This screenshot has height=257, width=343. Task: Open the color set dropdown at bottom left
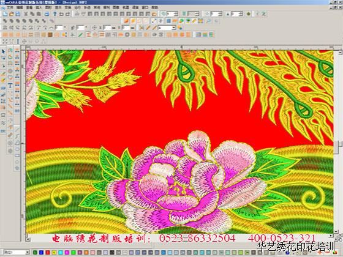17,252
